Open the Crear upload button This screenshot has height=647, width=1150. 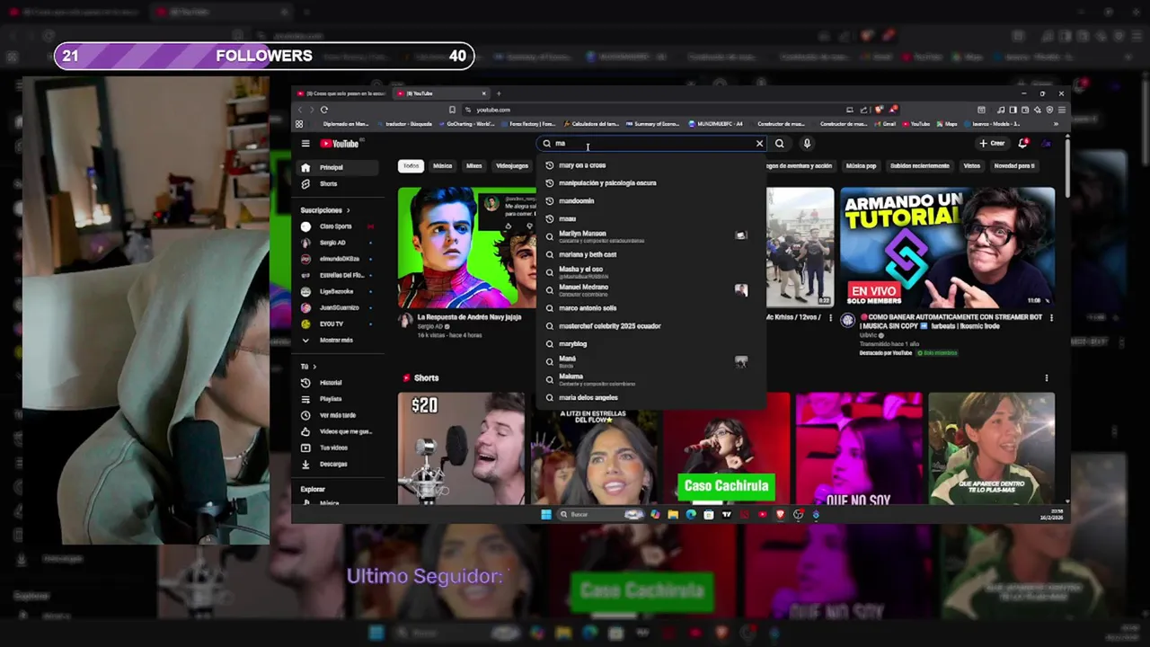(993, 144)
